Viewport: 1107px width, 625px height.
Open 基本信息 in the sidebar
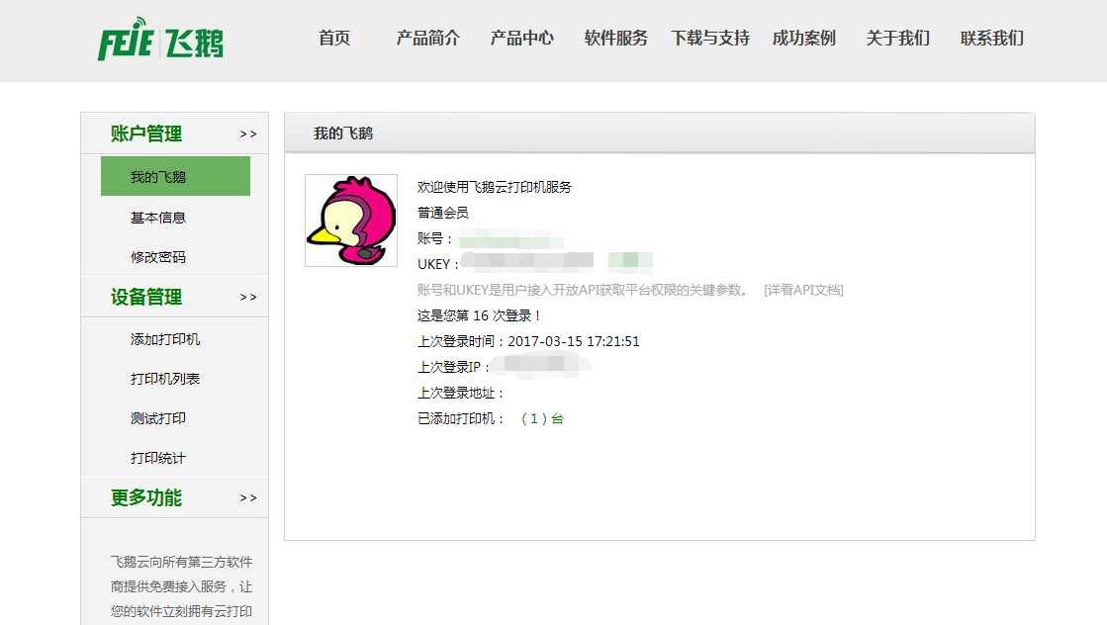point(158,218)
